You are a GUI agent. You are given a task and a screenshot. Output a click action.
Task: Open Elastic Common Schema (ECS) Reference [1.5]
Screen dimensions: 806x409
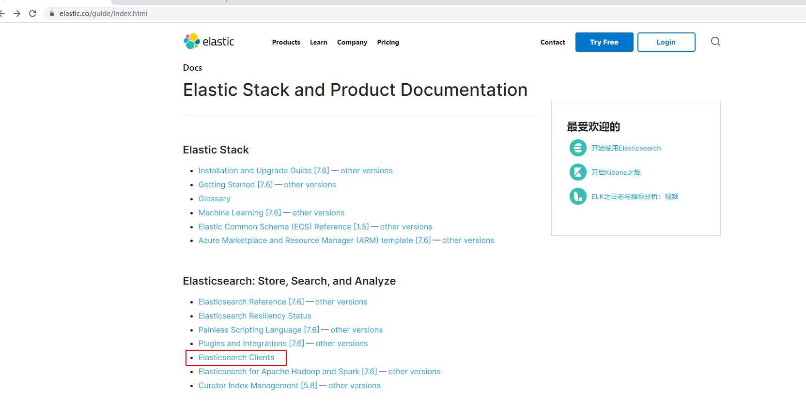point(283,227)
